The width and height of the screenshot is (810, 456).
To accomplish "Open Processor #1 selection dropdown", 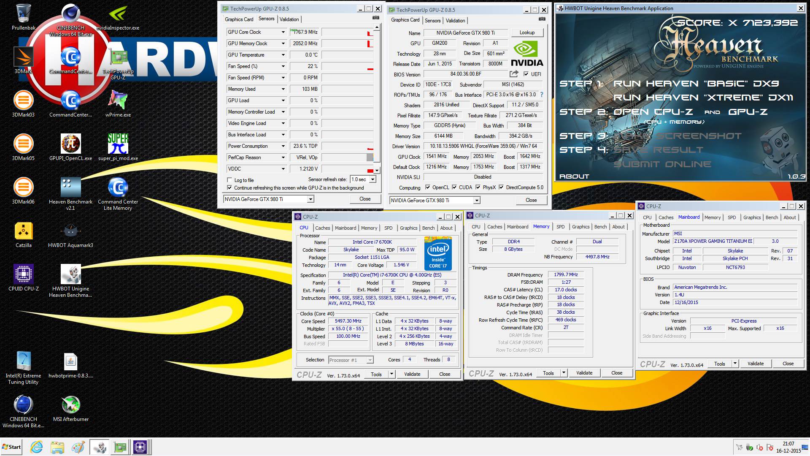I will [x=370, y=360].
